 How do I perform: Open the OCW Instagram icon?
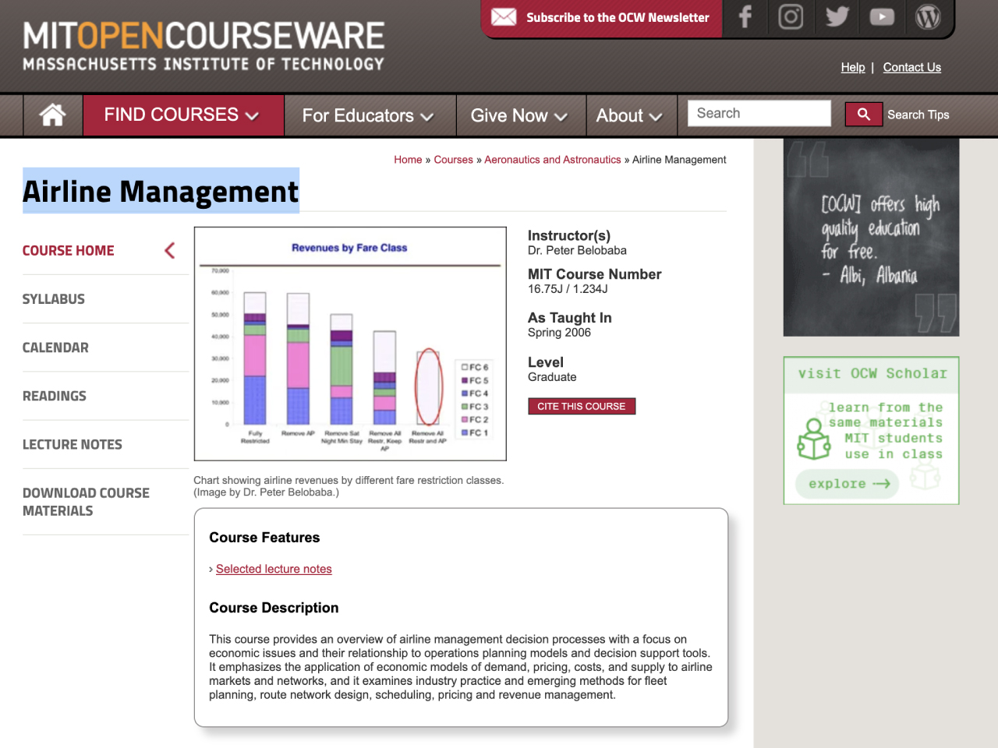point(791,17)
